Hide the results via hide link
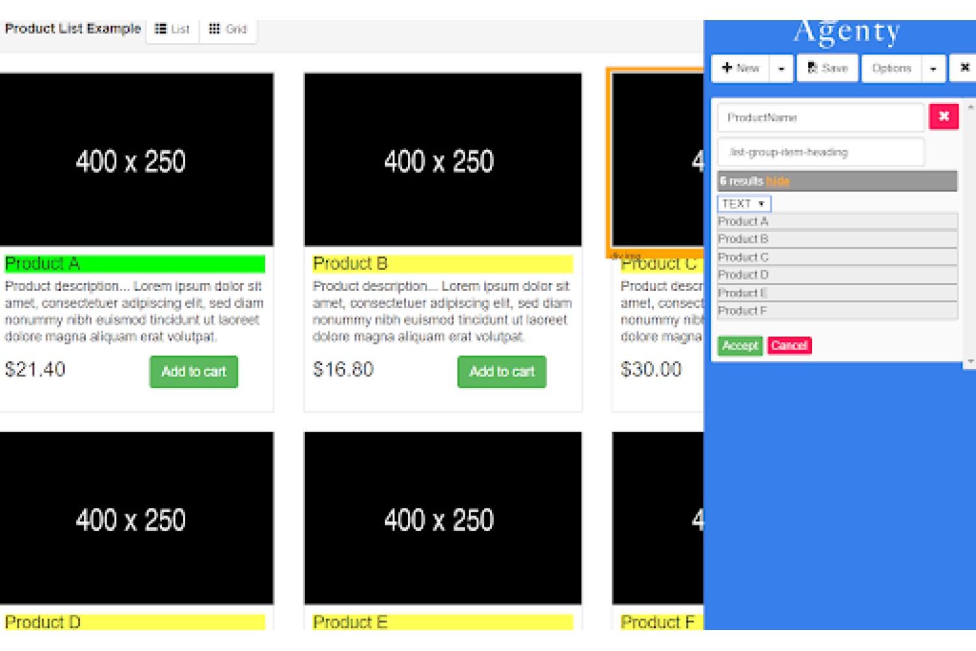976x651 pixels. click(778, 181)
